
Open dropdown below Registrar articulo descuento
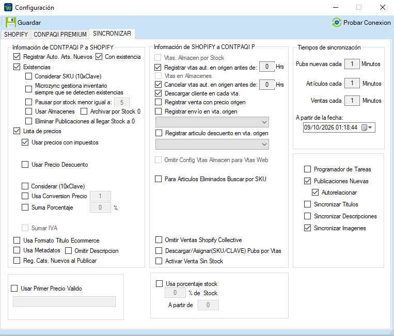212,144
